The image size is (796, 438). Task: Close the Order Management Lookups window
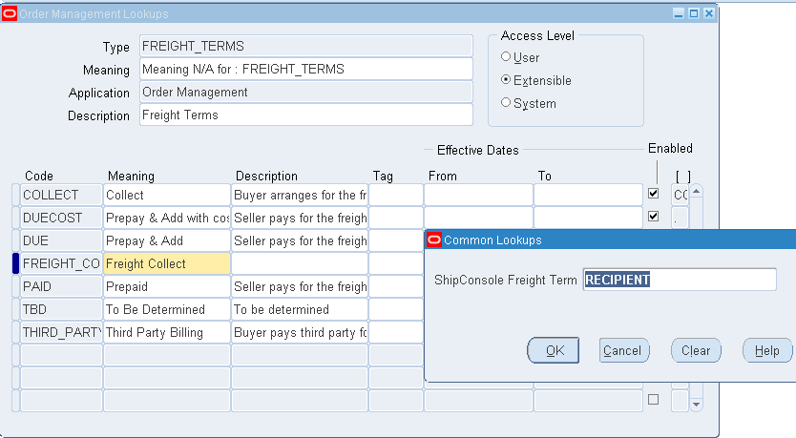[709, 13]
